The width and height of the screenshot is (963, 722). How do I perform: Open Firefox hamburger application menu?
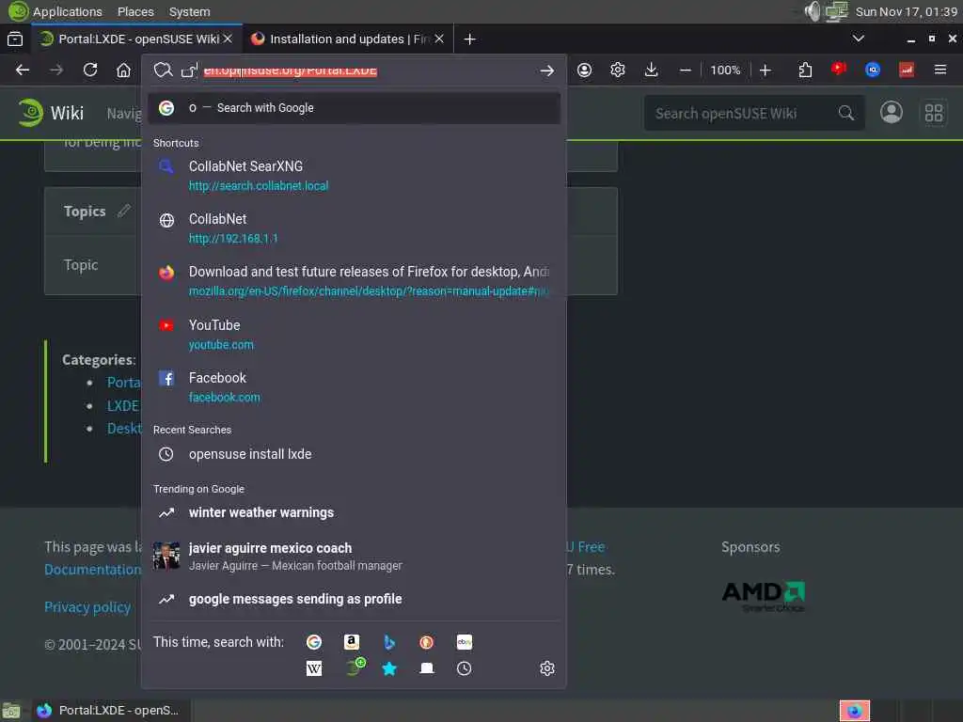tap(939, 70)
